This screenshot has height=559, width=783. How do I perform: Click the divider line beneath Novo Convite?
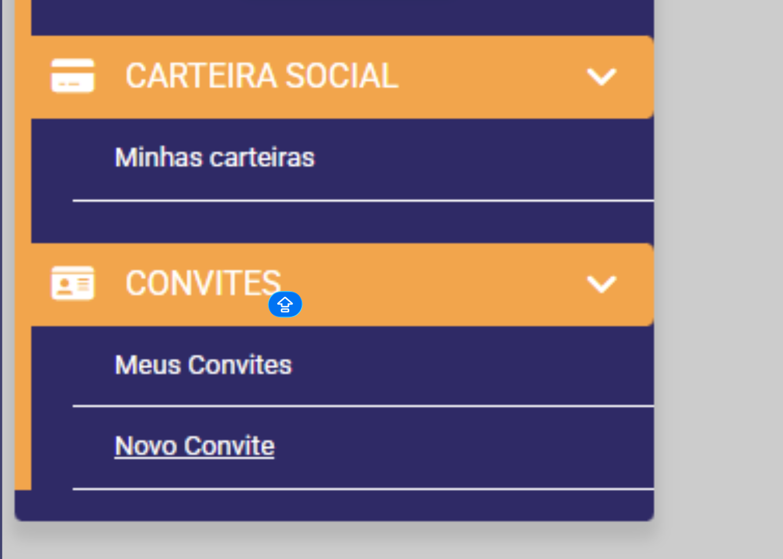pos(363,489)
